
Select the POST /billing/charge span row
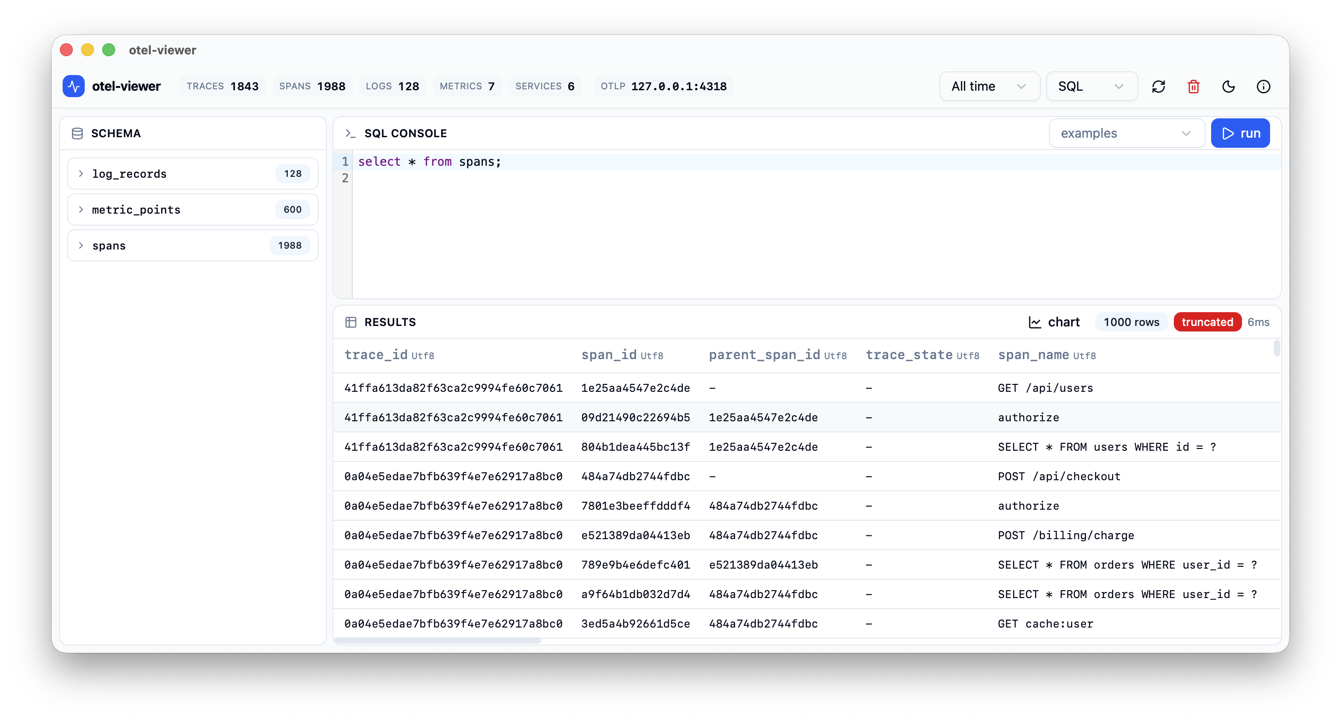807,535
